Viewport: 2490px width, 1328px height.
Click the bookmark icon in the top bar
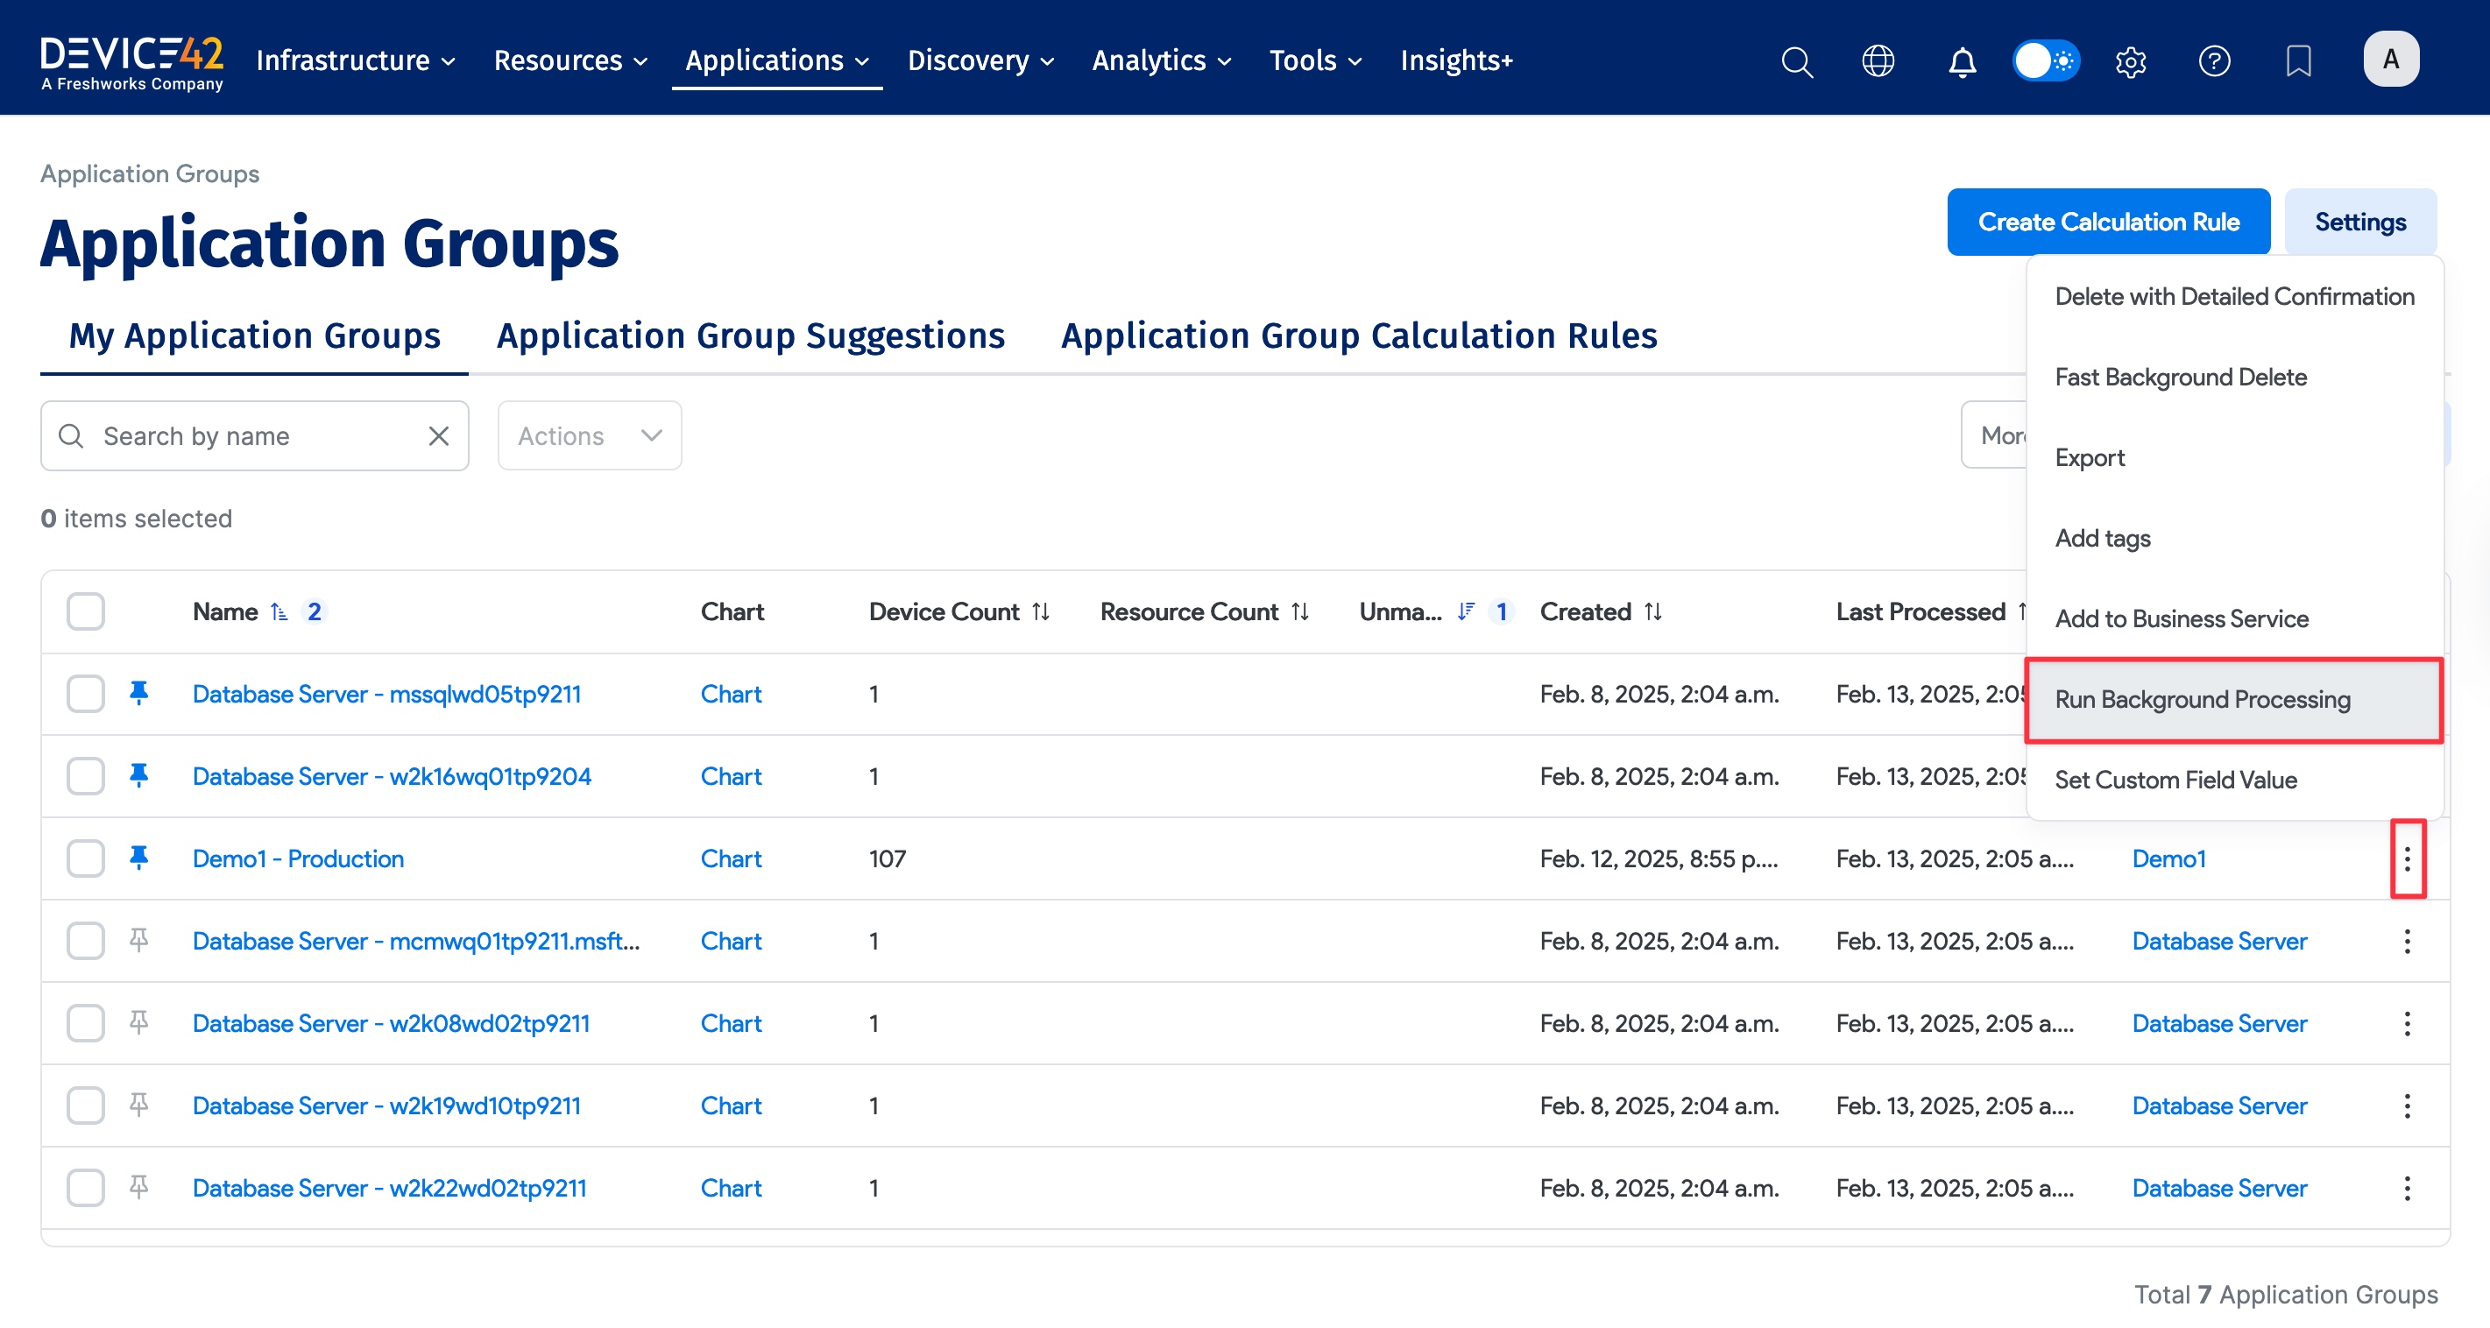(2297, 61)
